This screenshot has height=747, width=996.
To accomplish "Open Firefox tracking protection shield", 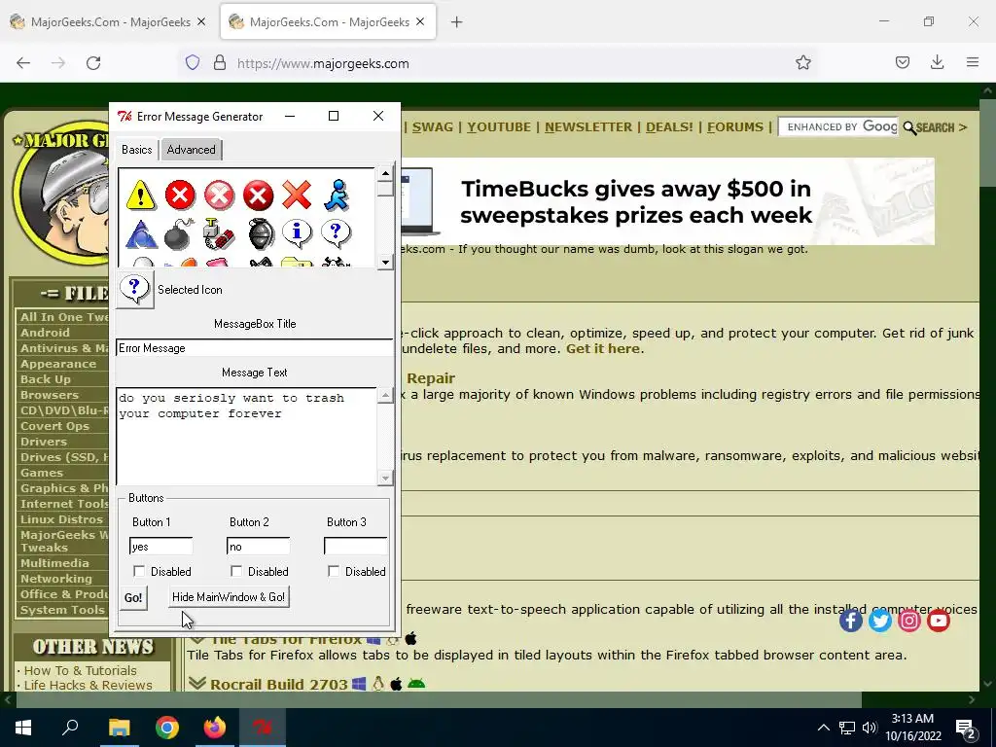I will point(193,63).
